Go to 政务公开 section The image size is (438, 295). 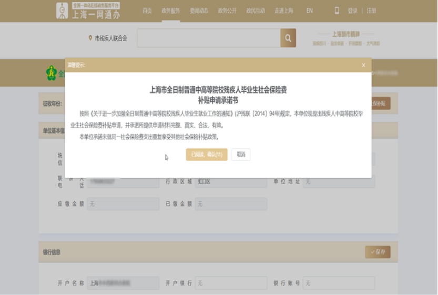[x=227, y=11]
